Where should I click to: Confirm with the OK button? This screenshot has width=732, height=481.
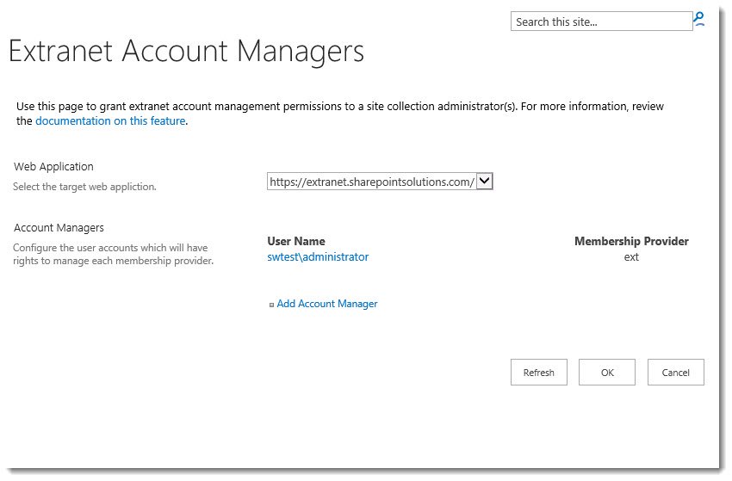click(607, 373)
